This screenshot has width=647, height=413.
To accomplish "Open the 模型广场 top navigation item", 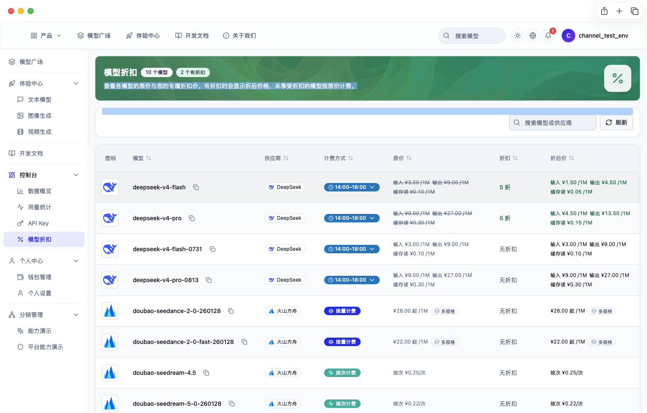I will (94, 36).
